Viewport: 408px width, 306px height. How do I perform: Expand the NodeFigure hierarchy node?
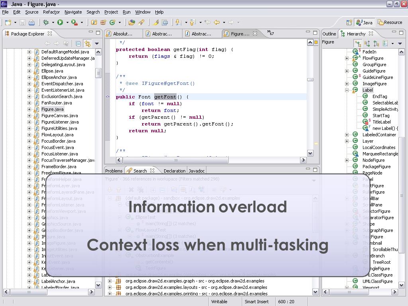347,160
